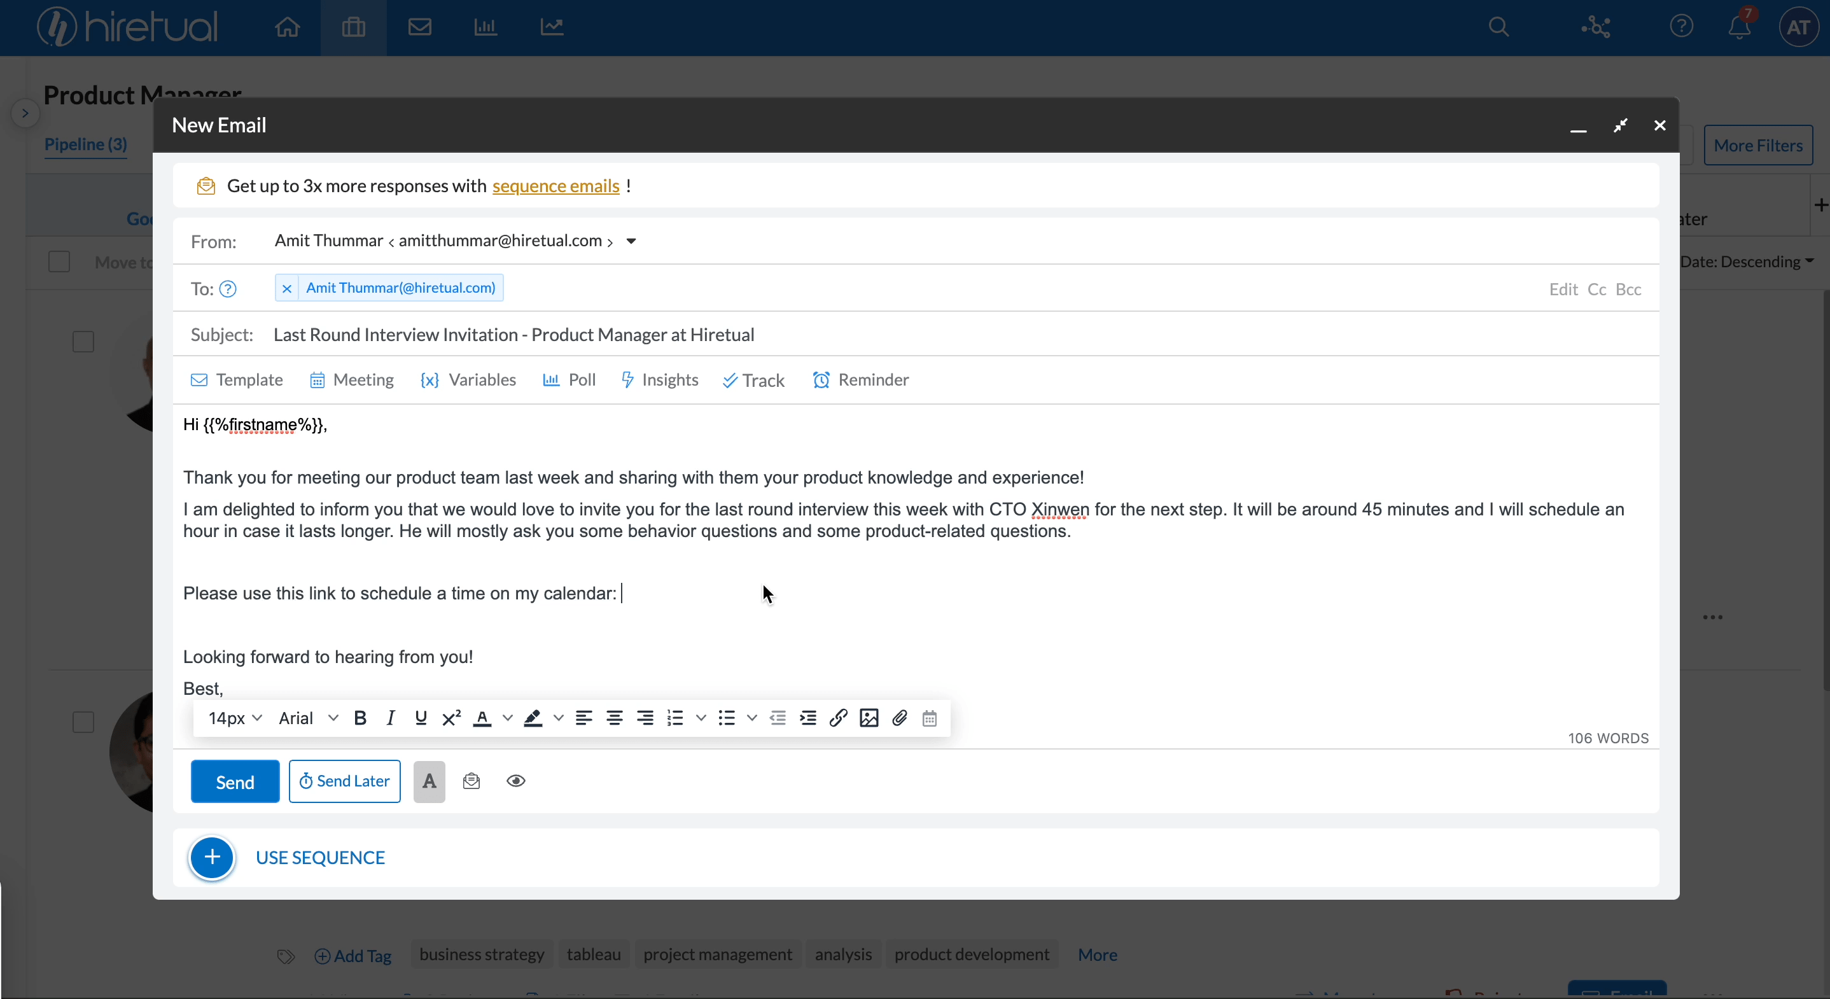Image resolution: width=1830 pixels, height=999 pixels.
Task: Decrease indent in the editor toolbar
Action: [778, 718]
